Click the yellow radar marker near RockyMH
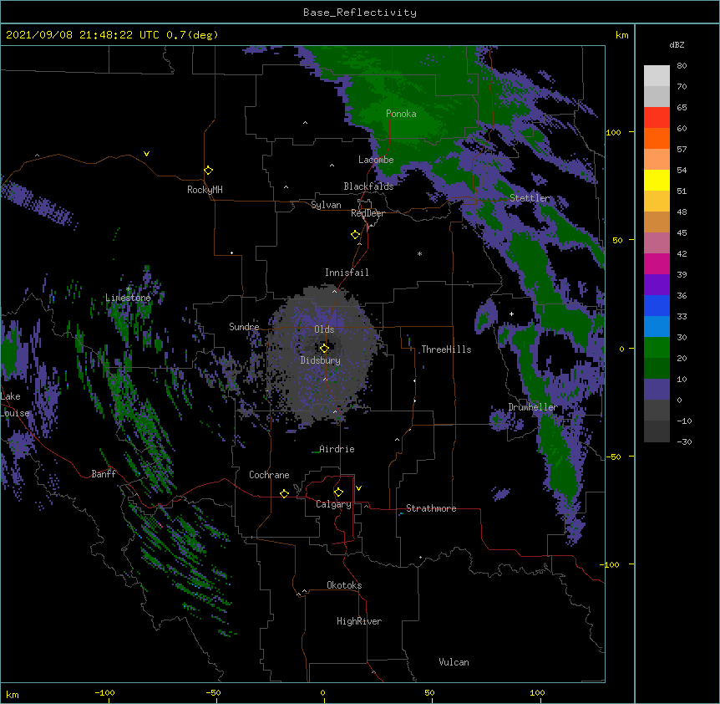The image size is (720, 704). pyautogui.click(x=208, y=171)
